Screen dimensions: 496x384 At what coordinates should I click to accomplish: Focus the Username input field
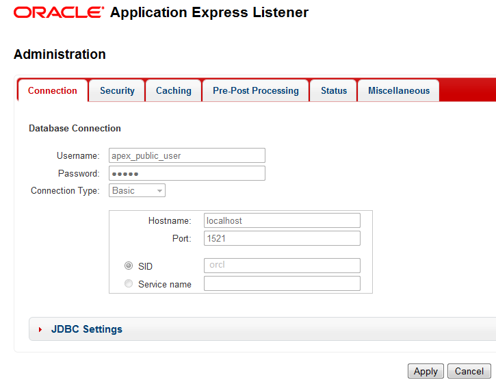tap(187, 155)
